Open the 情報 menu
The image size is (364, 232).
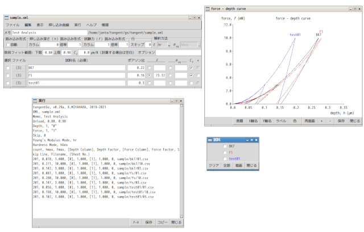pyautogui.click(x=105, y=25)
